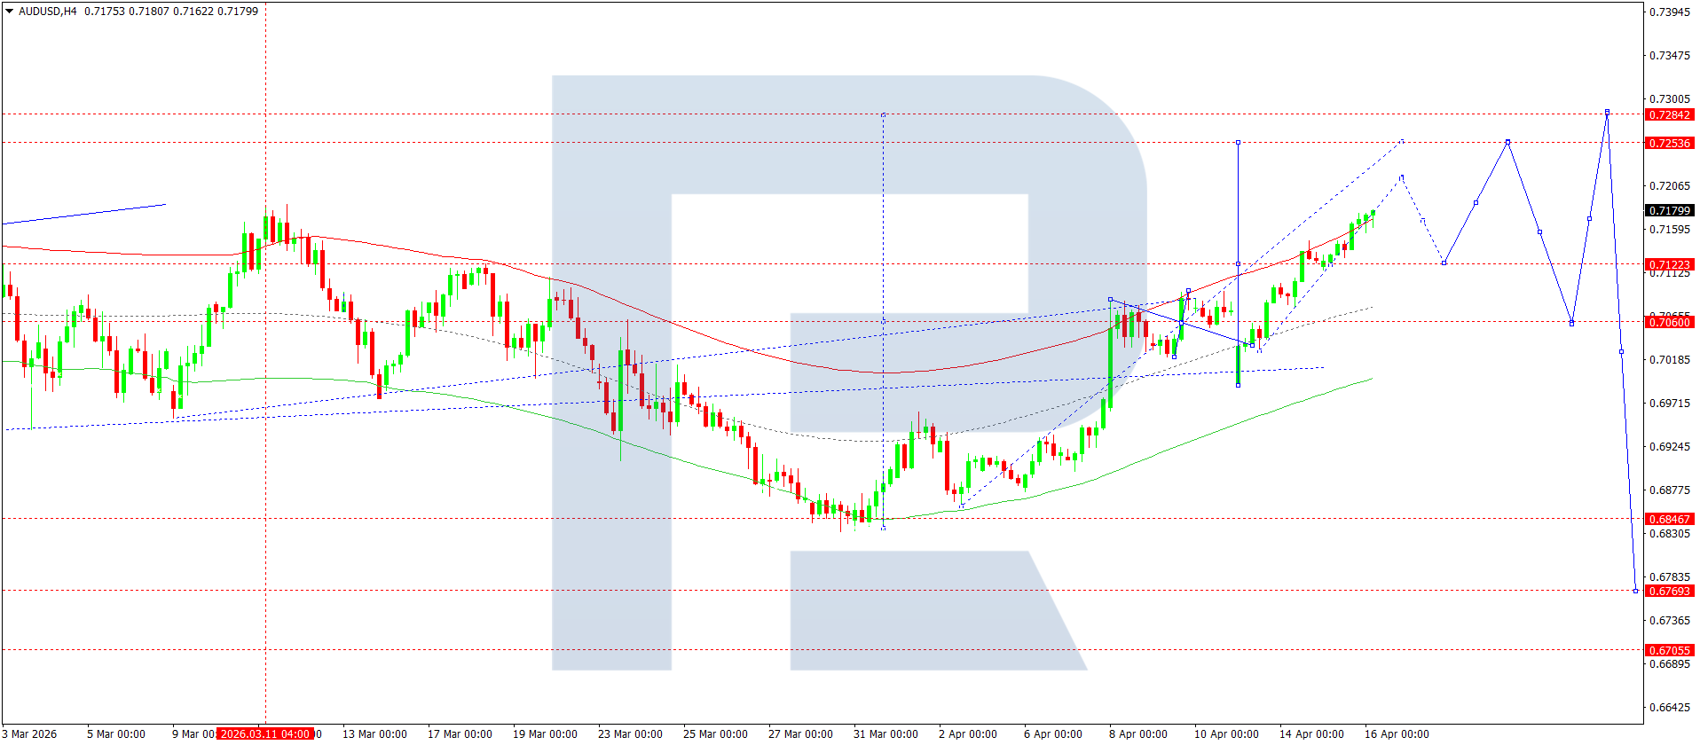1700x745 pixels.
Task: Click the 0.71223 red price level label
Action: click(1669, 265)
